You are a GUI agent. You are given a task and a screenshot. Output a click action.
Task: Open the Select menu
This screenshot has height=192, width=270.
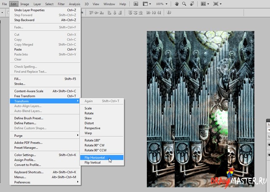click(x=49, y=4)
